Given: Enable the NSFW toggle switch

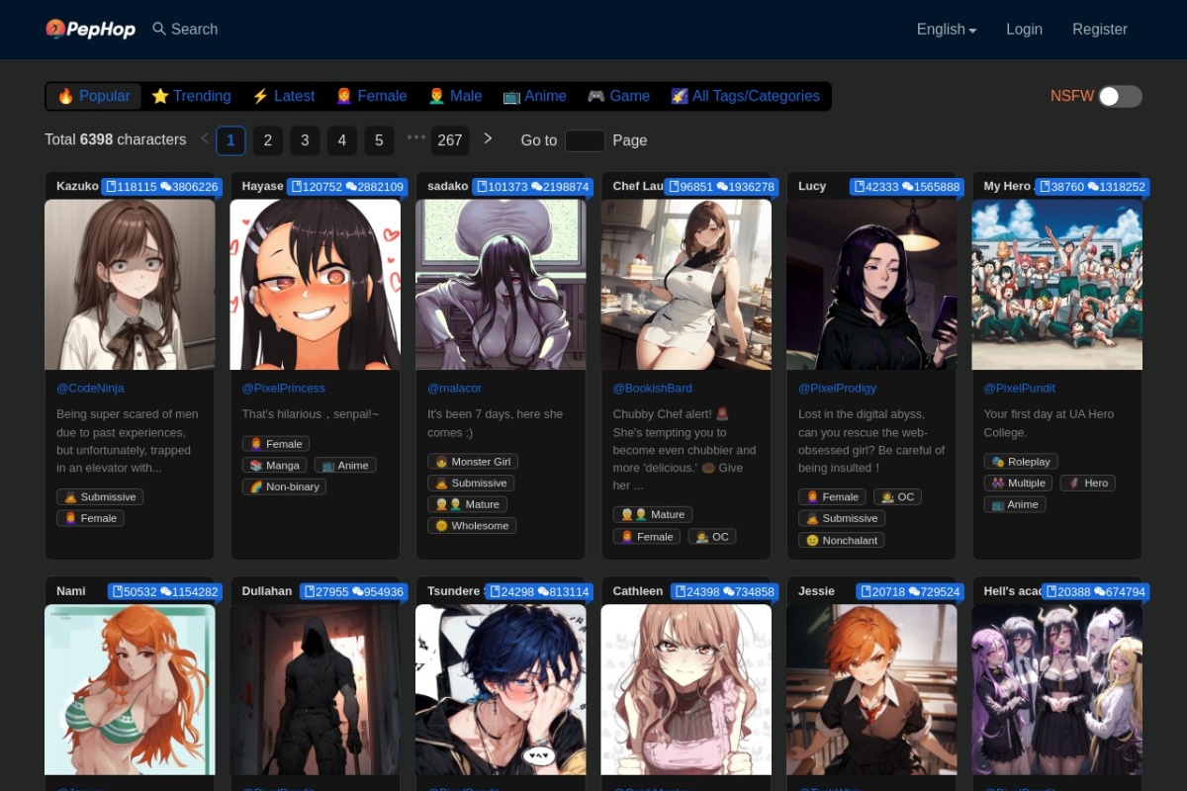Looking at the screenshot, I should tap(1120, 96).
